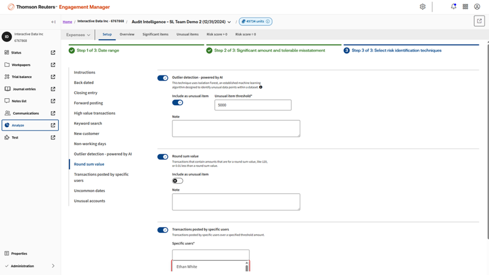Image resolution: width=489 pixels, height=275 pixels.
Task: Open the user profile icon
Action: tap(477, 6)
